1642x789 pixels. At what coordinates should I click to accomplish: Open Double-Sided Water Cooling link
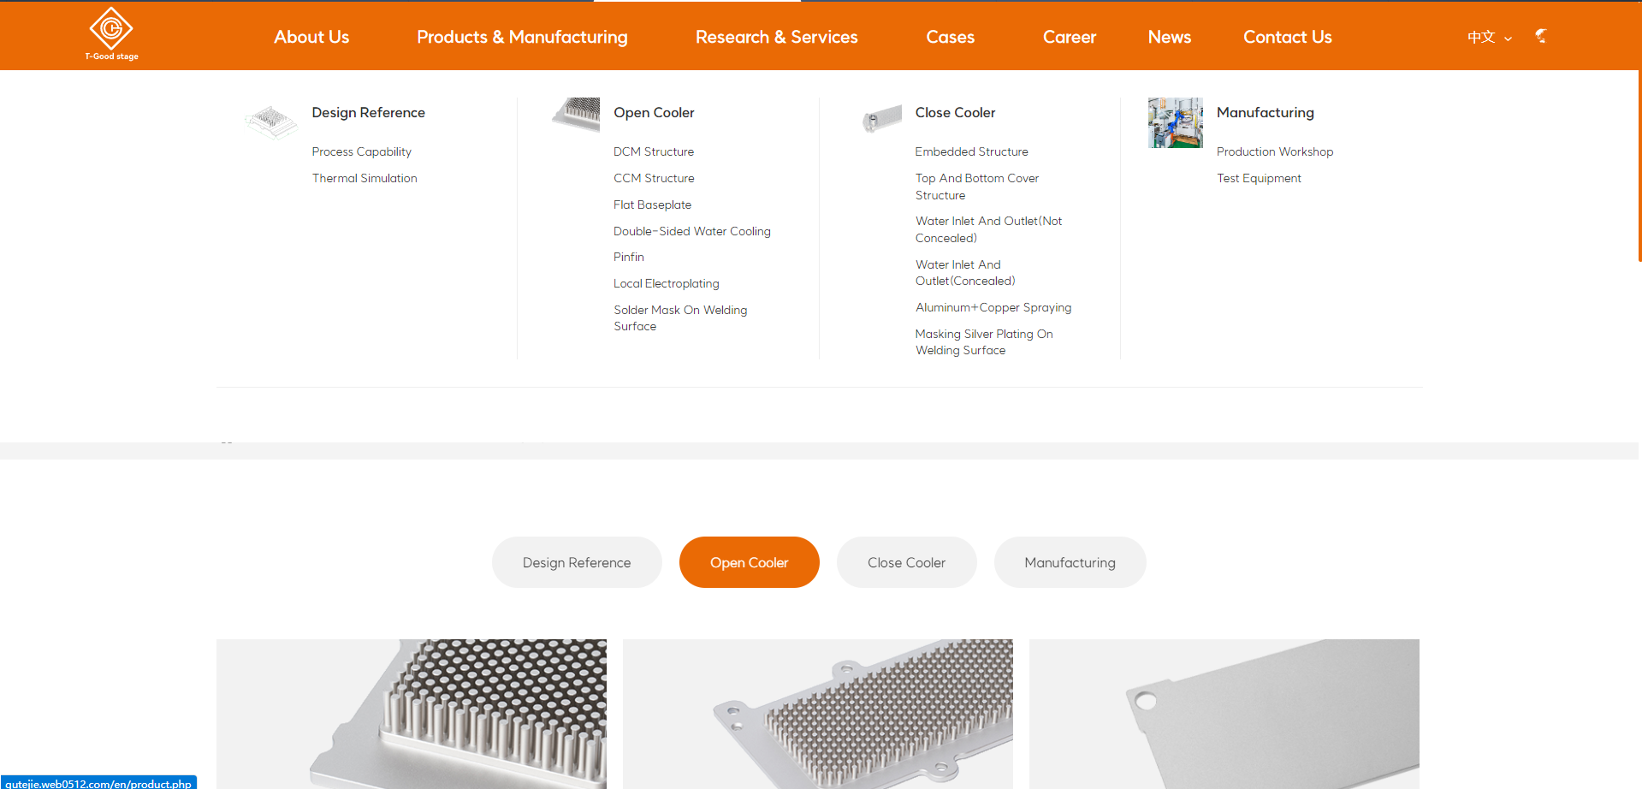click(x=691, y=231)
